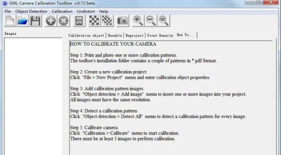This screenshot has height=155, width=281.
Task: Remove an image with the X circle icon
Action: [64, 21]
